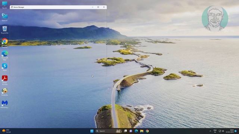Launch Microsoft Edge desktop shortcut
The height and width of the screenshot is (134, 239).
tap(4, 55)
